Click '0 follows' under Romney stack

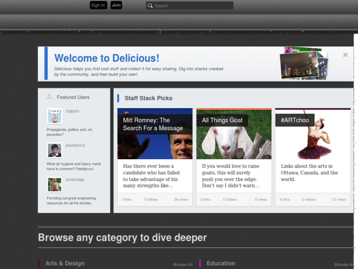point(151,200)
